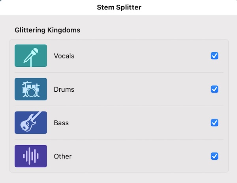
Task: Click the Bass guitar icon
Action: tap(31, 123)
